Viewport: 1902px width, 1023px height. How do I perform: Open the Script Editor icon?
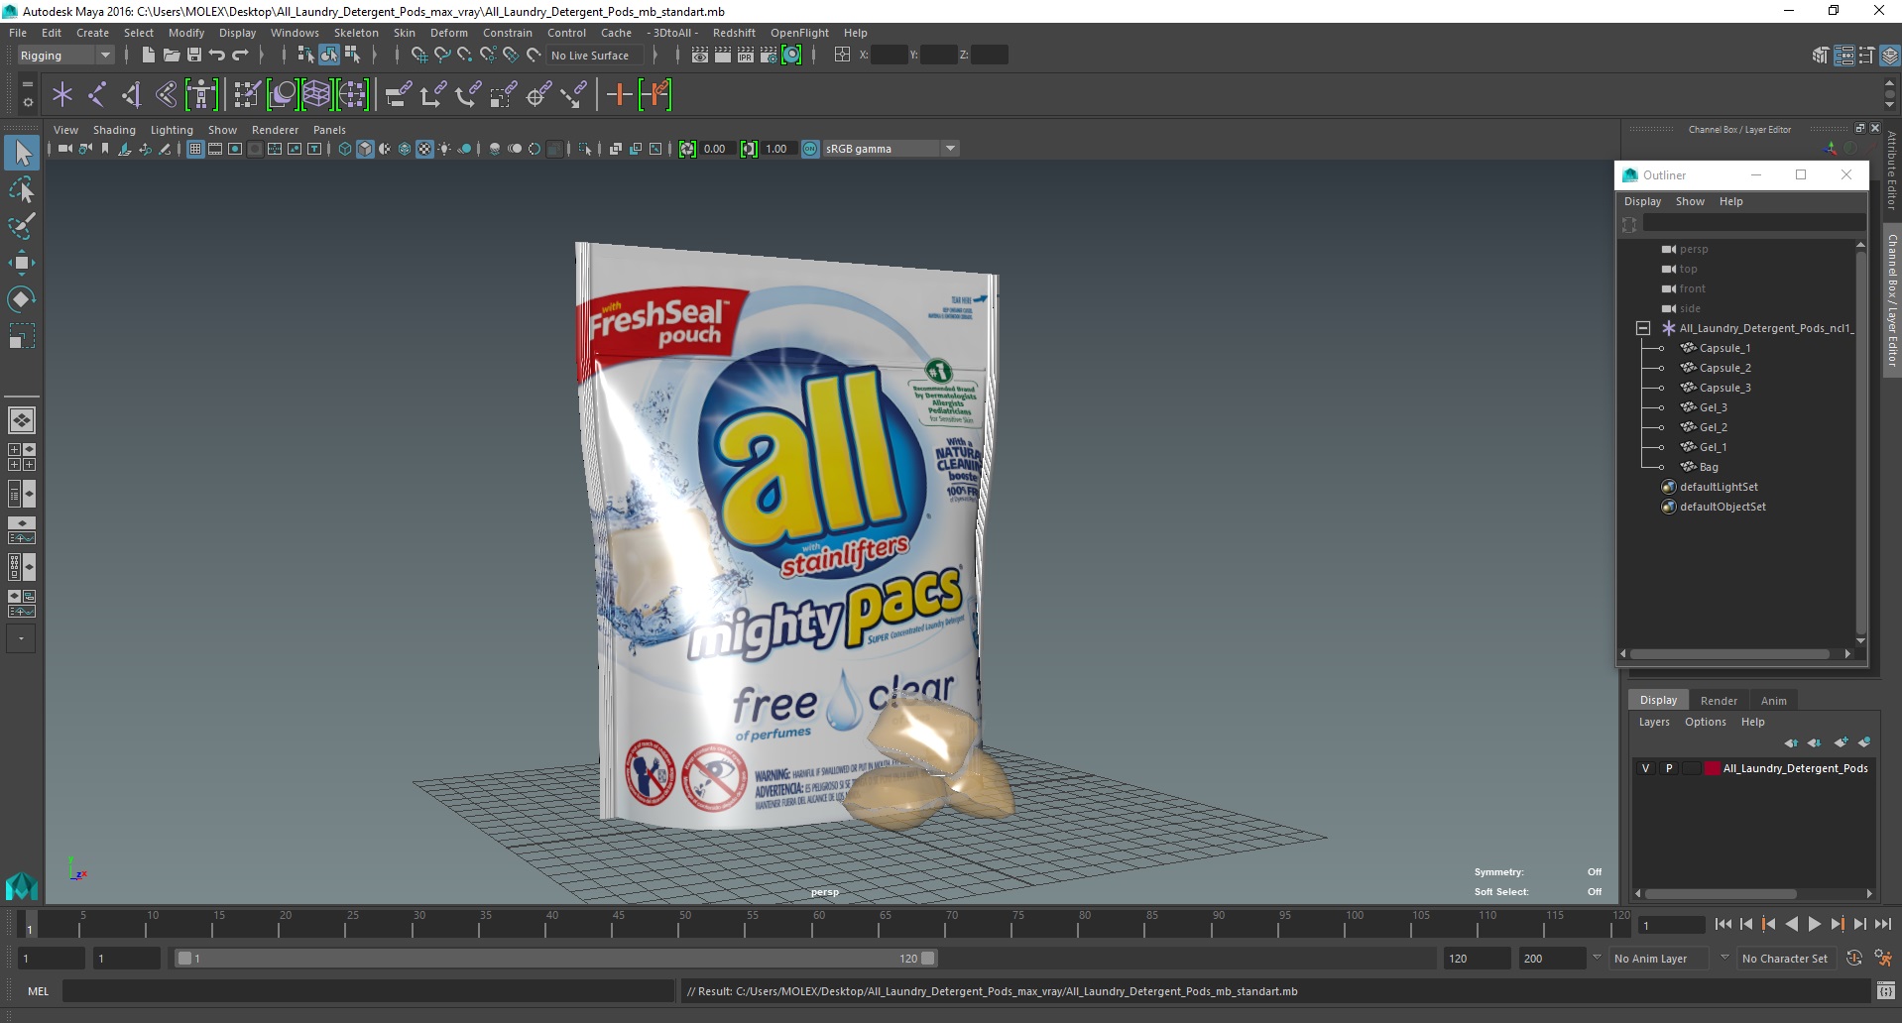click(x=1885, y=990)
